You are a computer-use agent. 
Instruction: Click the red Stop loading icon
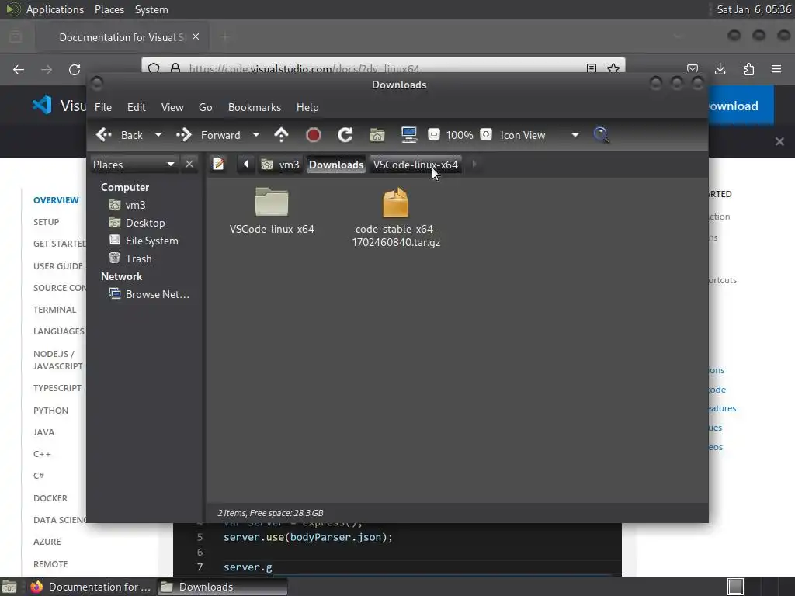314,135
